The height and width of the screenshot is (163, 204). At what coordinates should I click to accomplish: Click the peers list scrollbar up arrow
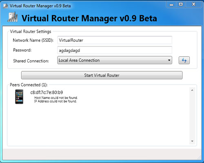[192, 90]
